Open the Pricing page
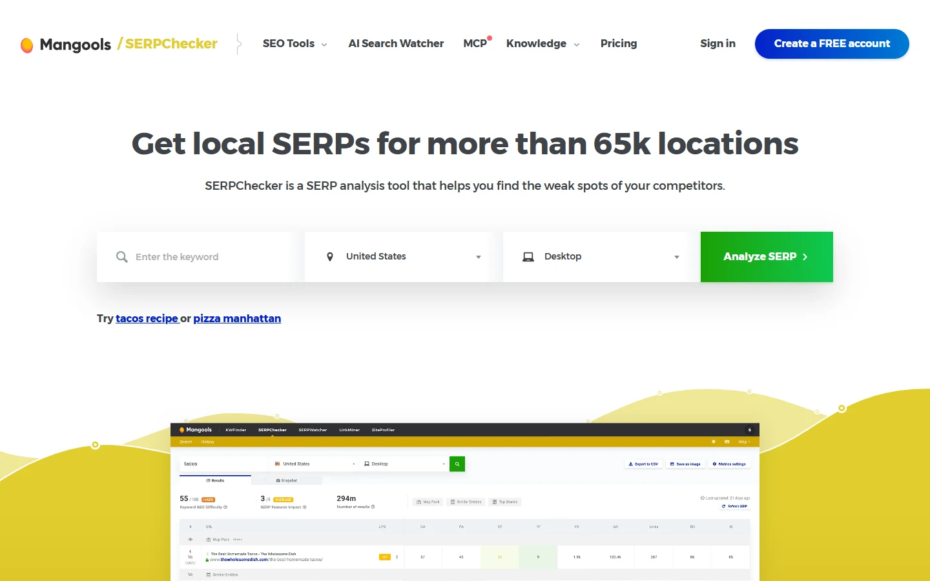This screenshot has width=930, height=581. pos(619,43)
